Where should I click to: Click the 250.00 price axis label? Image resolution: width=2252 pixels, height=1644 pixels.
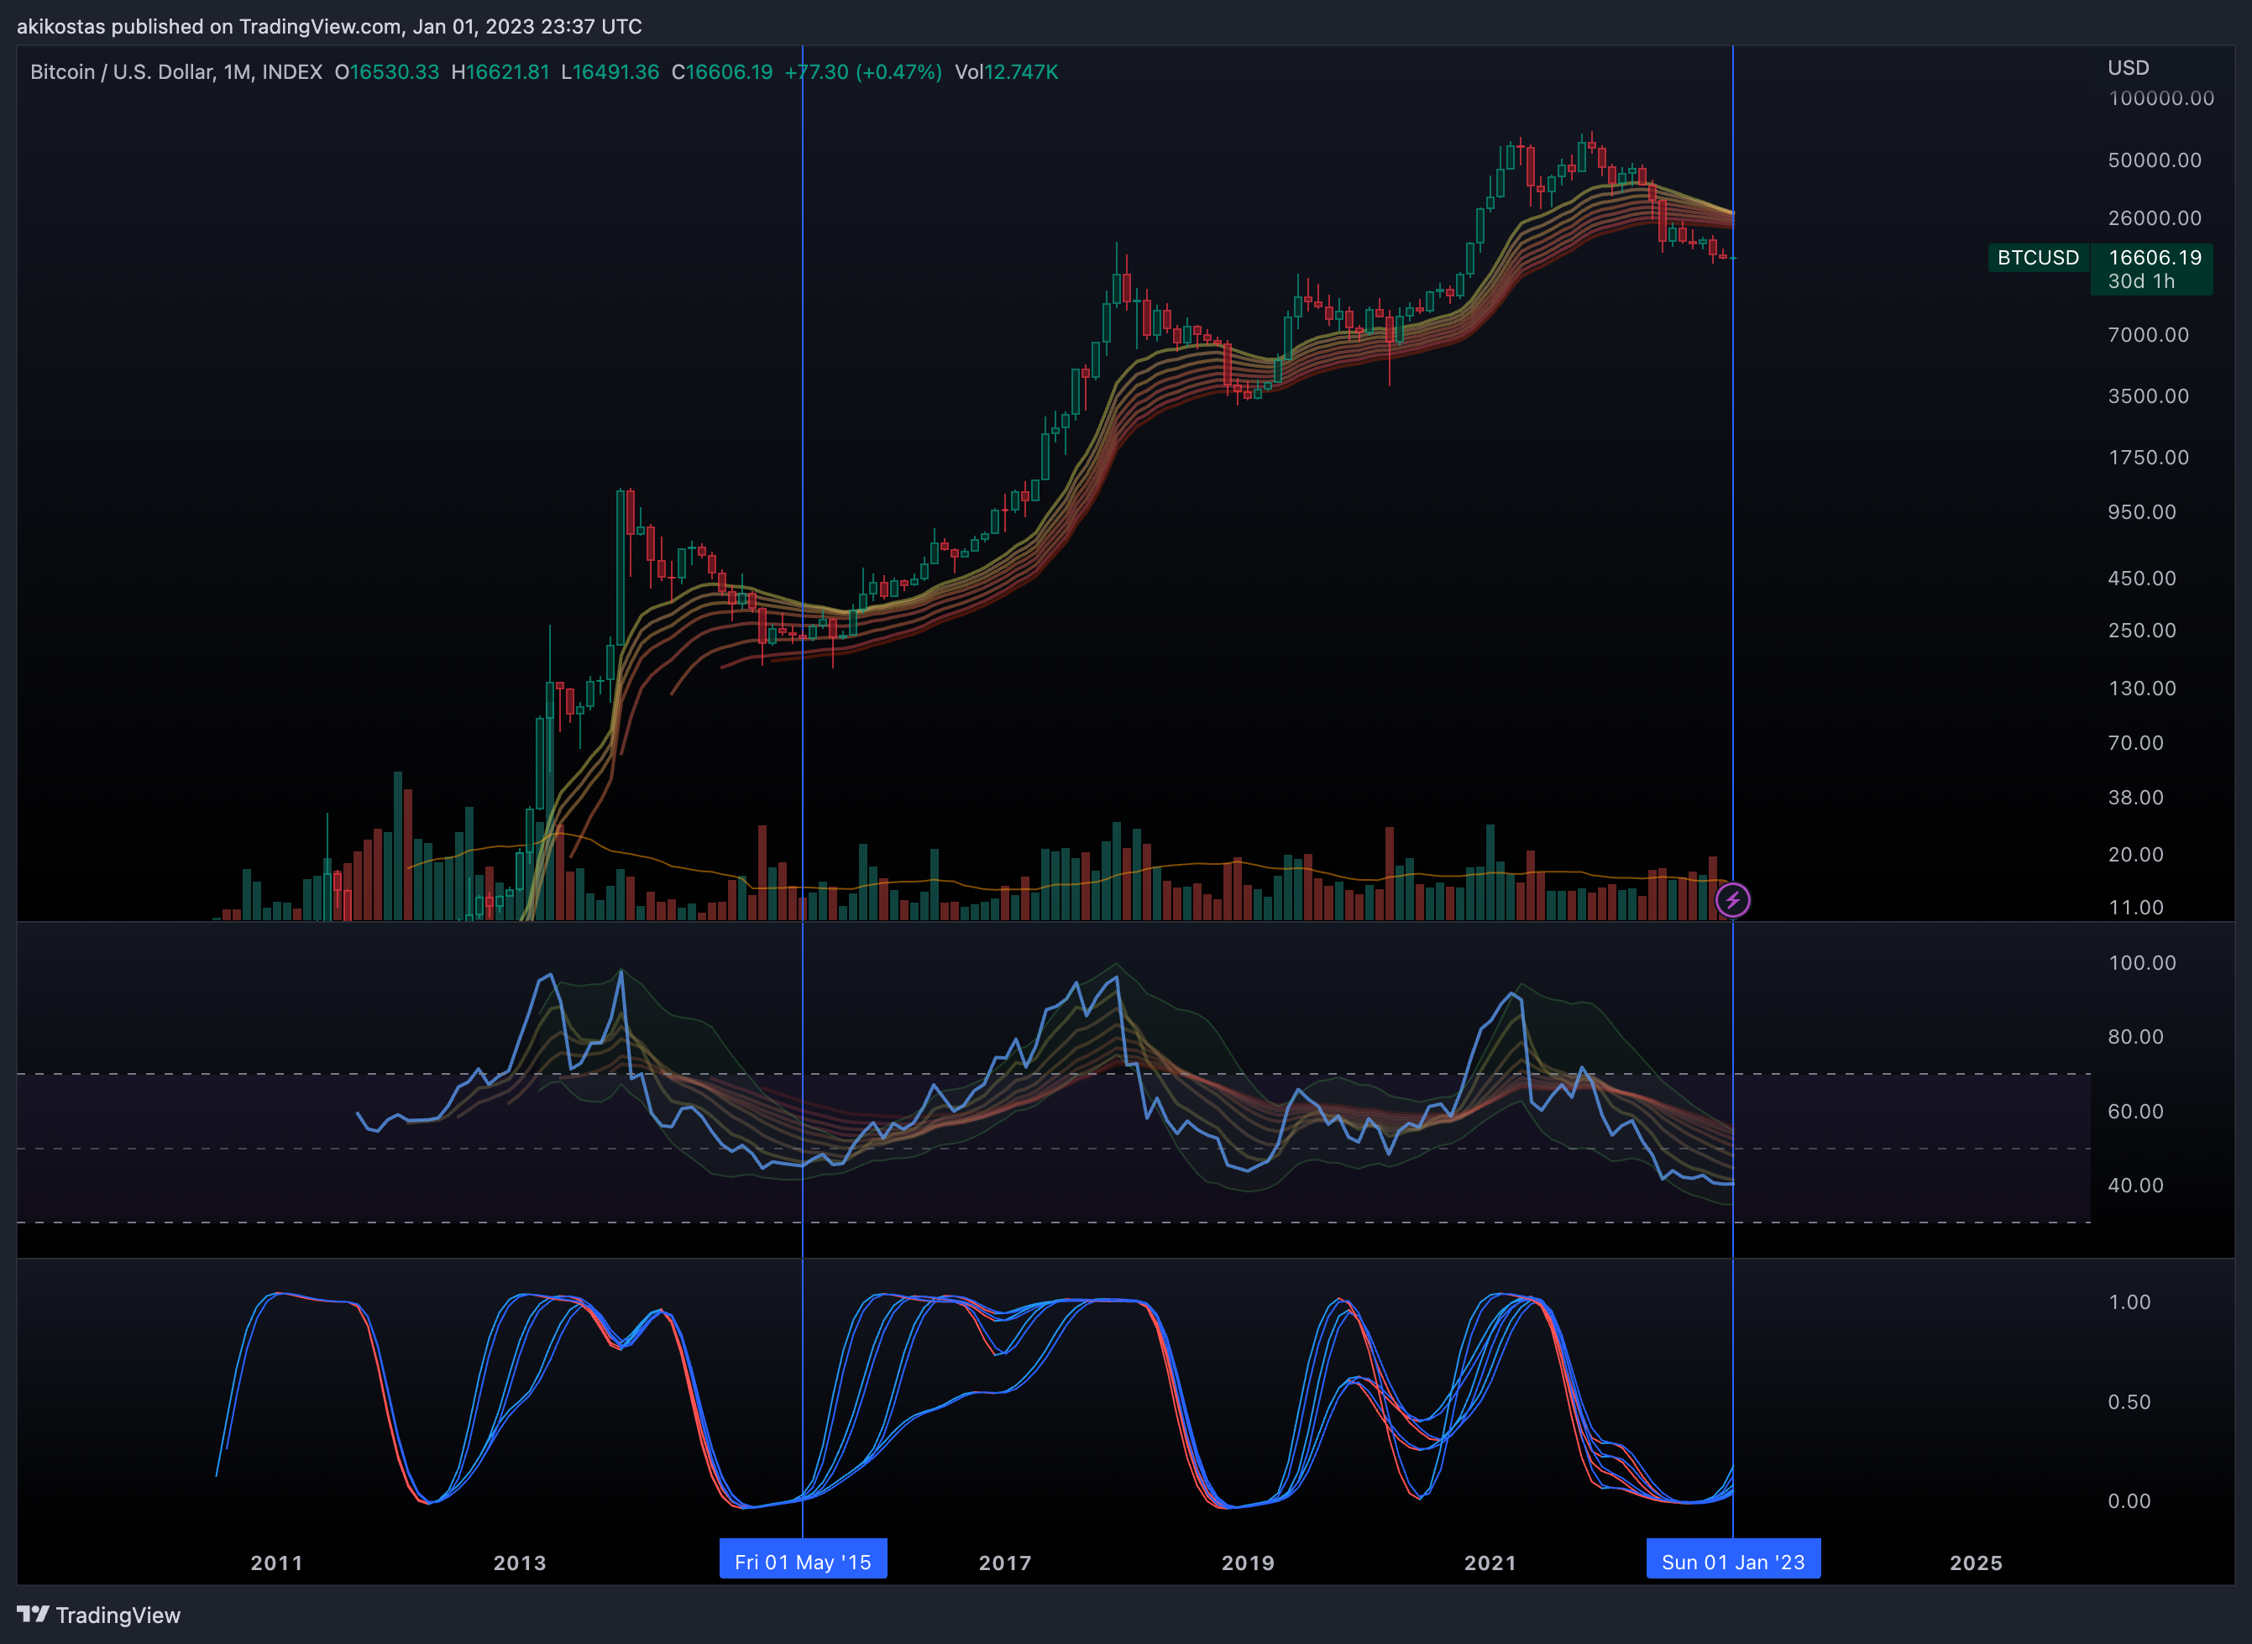tap(2141, 631)
